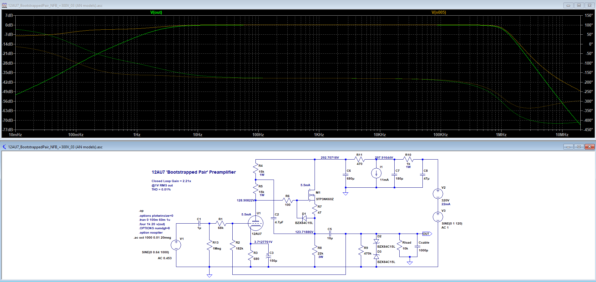Click the '.four 1k 20 v(out)' directive
The width and height of the screenshot is (596, 282).
coord(152,224)
